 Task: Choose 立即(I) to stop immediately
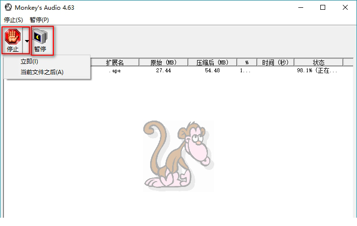pyautogui.click(x=29, y=62)
